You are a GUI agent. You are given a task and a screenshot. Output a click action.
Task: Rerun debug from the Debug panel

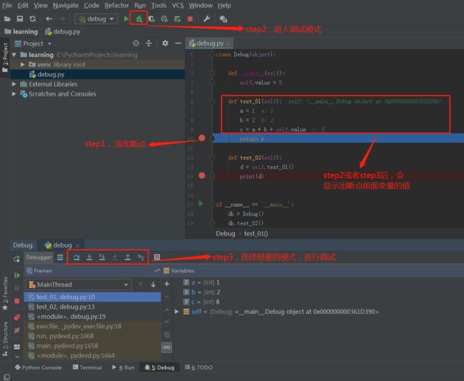(16, 259)
